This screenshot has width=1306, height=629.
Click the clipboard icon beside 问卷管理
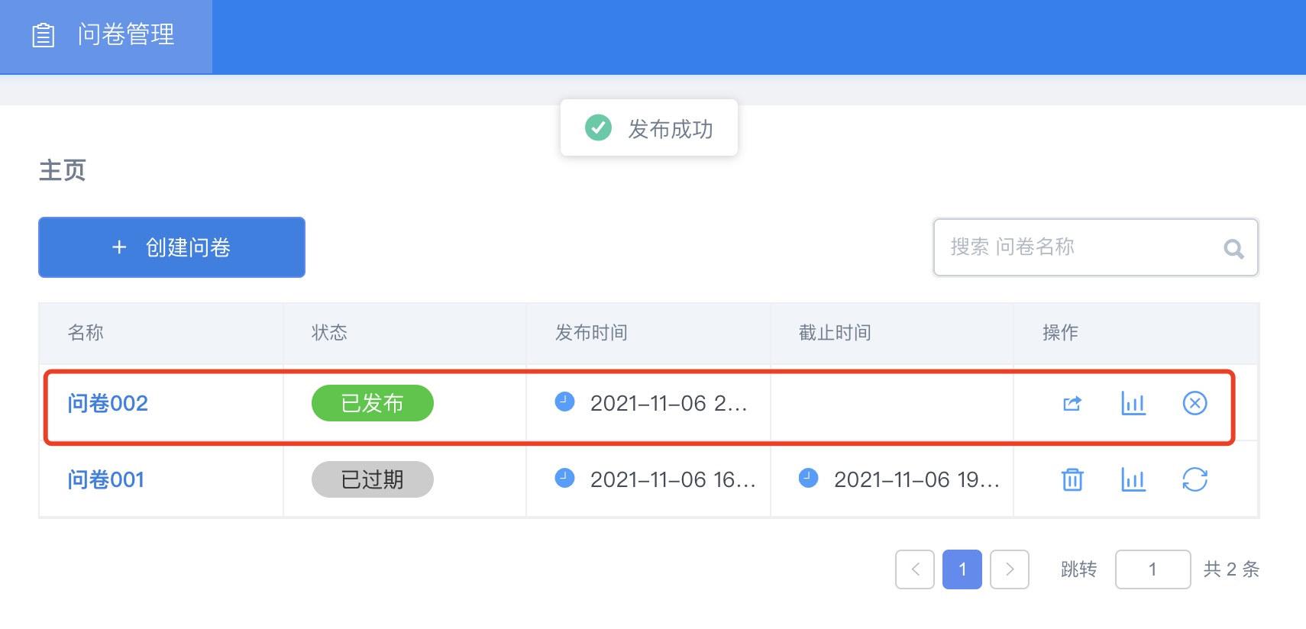click(x=44, y=35)
